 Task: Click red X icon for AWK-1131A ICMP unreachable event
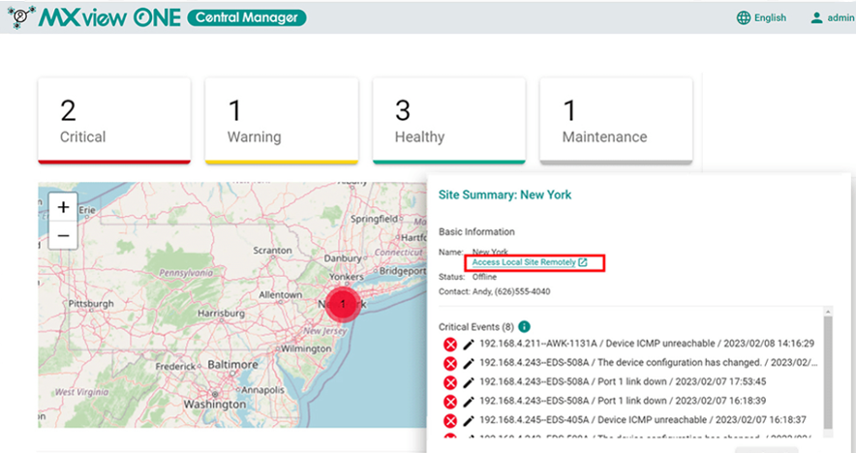point(450,345)
